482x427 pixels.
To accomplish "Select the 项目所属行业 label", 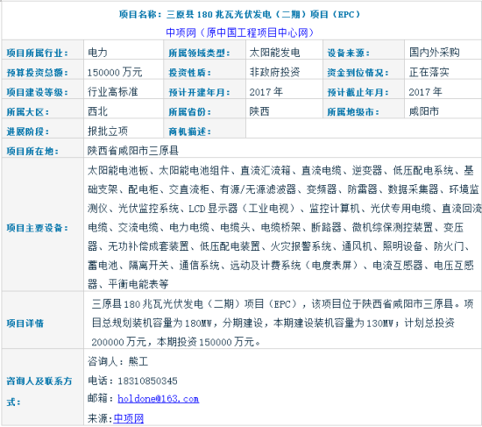I will click(37, 53).
